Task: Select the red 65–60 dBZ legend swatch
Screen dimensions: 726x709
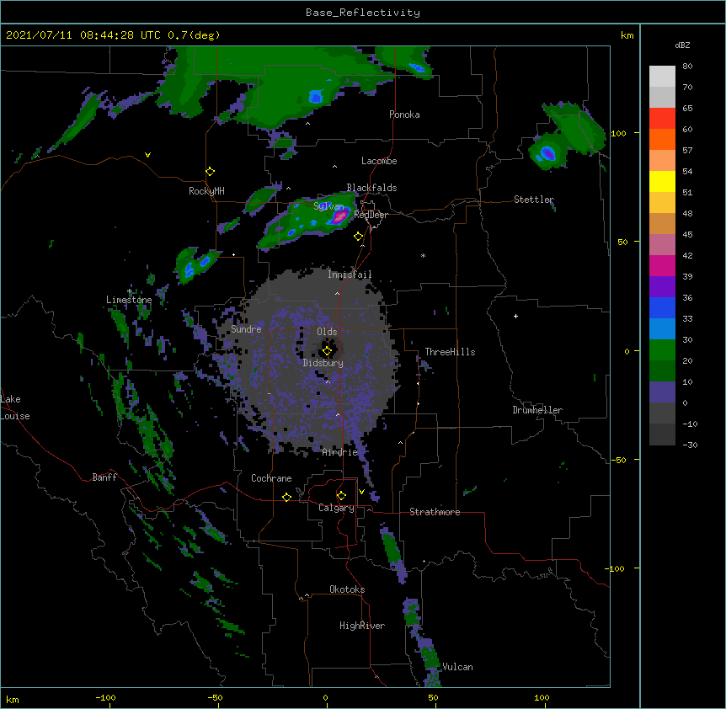Action: [x=662, y=119]
